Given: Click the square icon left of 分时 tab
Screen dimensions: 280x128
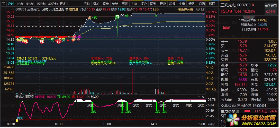Looking at the screenshot, I should [x=3, y=4].
